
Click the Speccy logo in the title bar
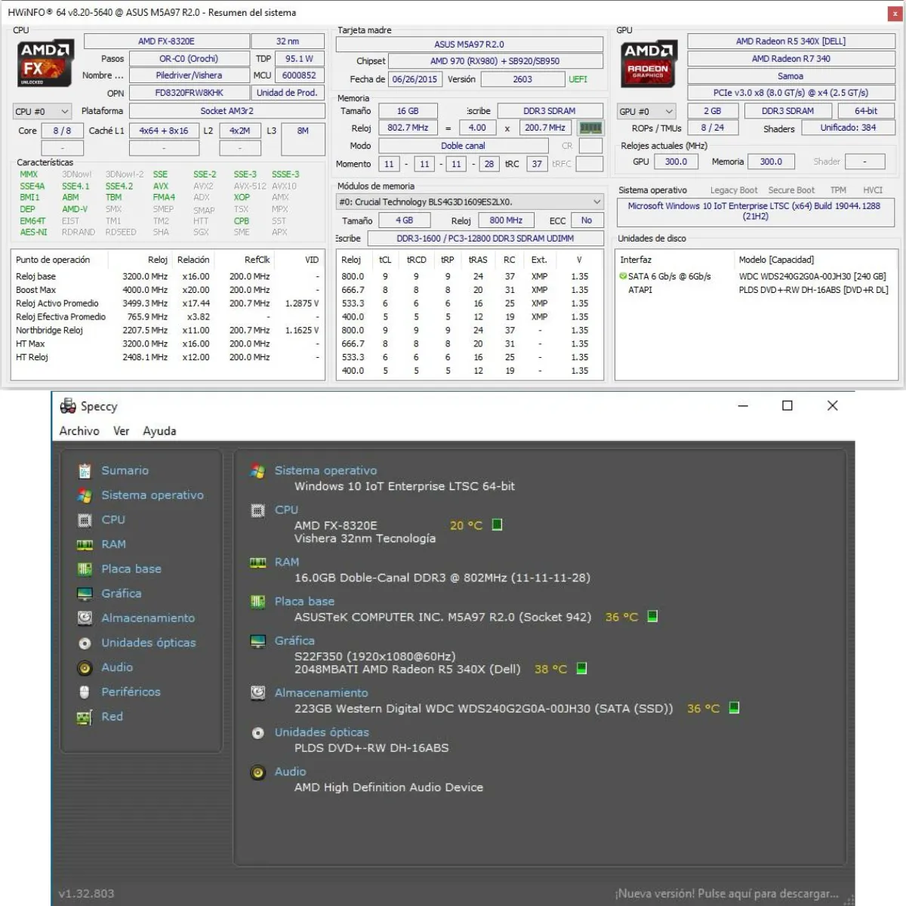coord(67,406)
